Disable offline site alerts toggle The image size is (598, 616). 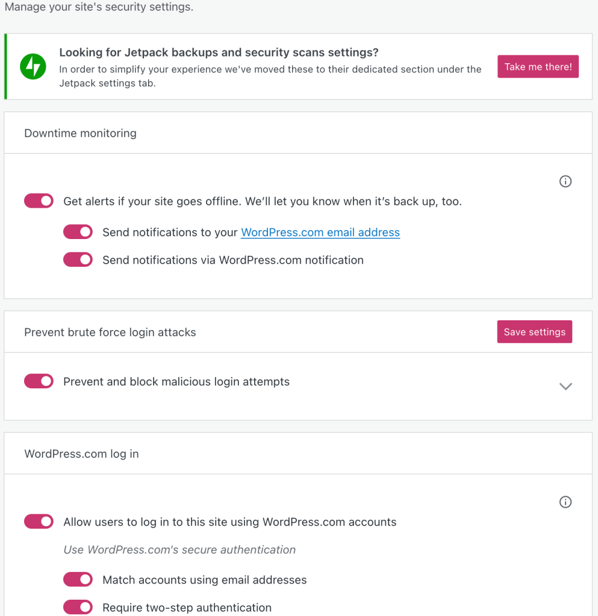pos(39,201)
